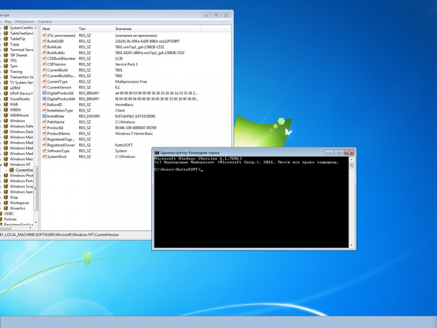Image resolution: width=437 pixels, height=328 pixels.
Task: Click the DigitalProductId binary value icon
Action: click(x=44, y=93)
